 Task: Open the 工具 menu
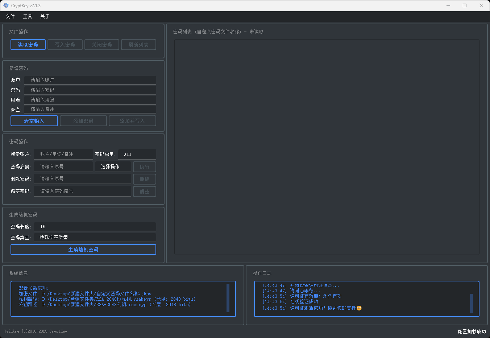[28, 16]
